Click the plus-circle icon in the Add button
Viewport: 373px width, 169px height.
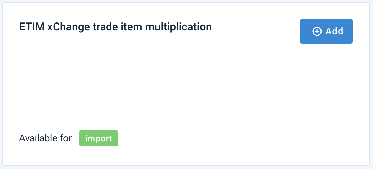click(317, 31)
